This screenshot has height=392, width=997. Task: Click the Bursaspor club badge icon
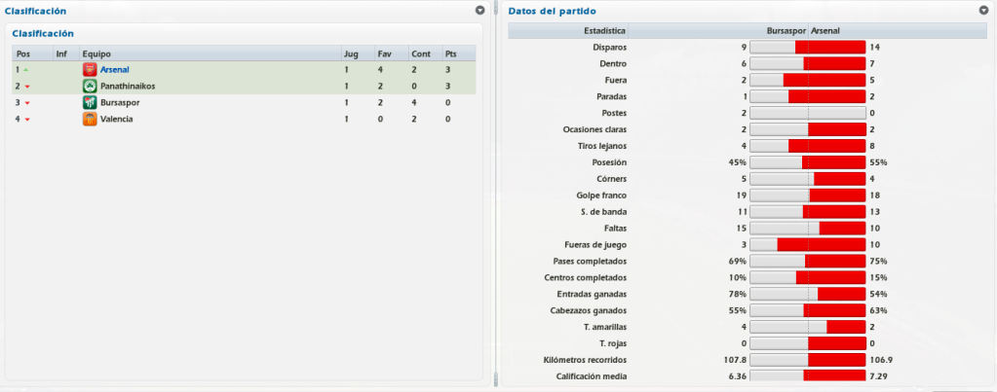pyautogui.click(x=90, y=103)
